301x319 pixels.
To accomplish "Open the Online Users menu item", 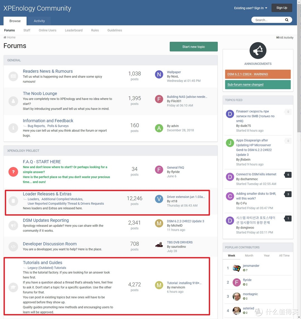I will pos(48,30).
